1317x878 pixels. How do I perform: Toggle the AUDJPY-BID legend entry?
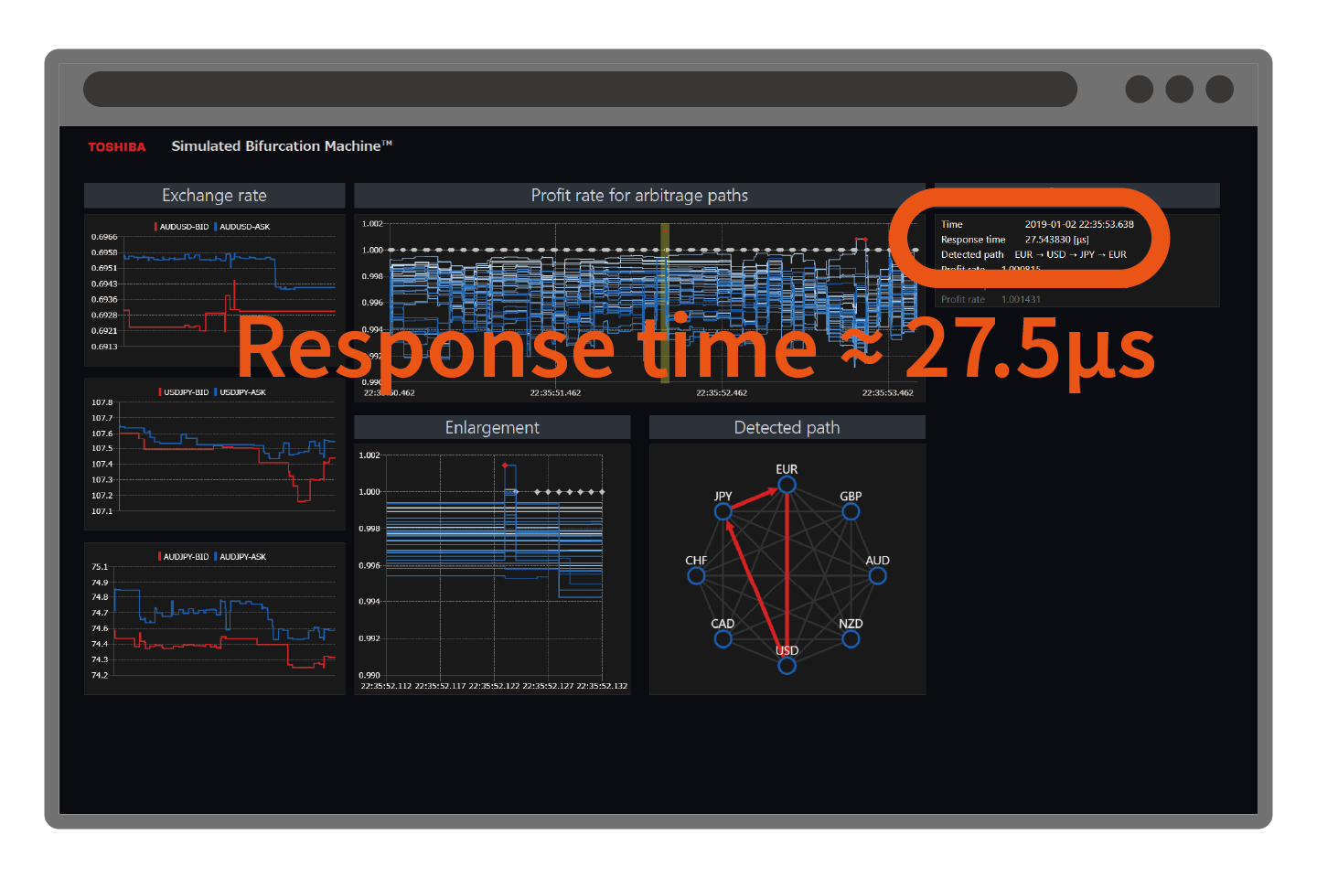[184, 556]
